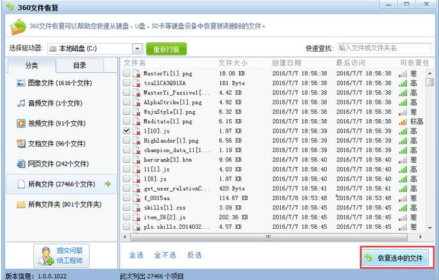Click the audio files music note icon

[21, 104]
